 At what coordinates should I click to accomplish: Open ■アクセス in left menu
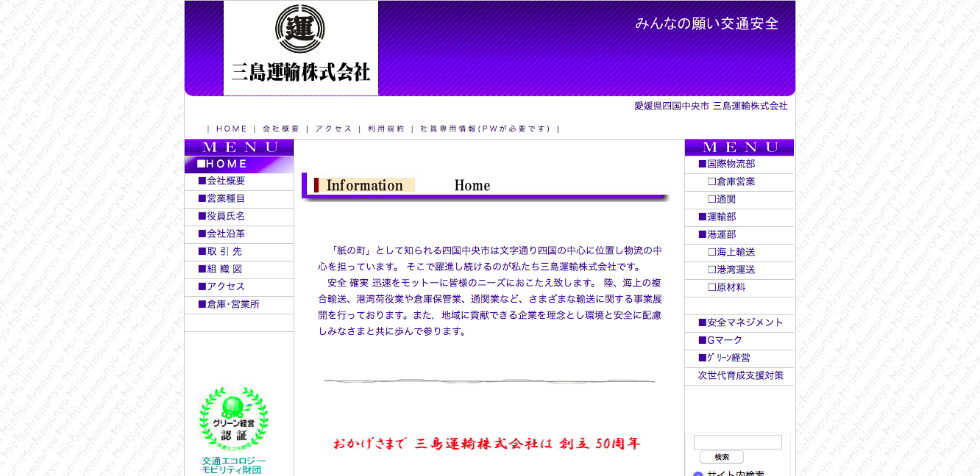point(239,286)
